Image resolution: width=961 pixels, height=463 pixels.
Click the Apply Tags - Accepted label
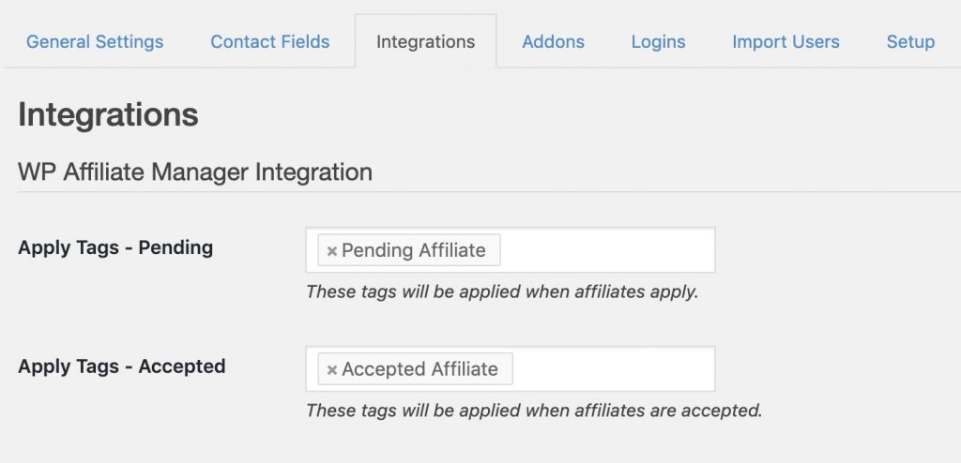coord(122,366)
